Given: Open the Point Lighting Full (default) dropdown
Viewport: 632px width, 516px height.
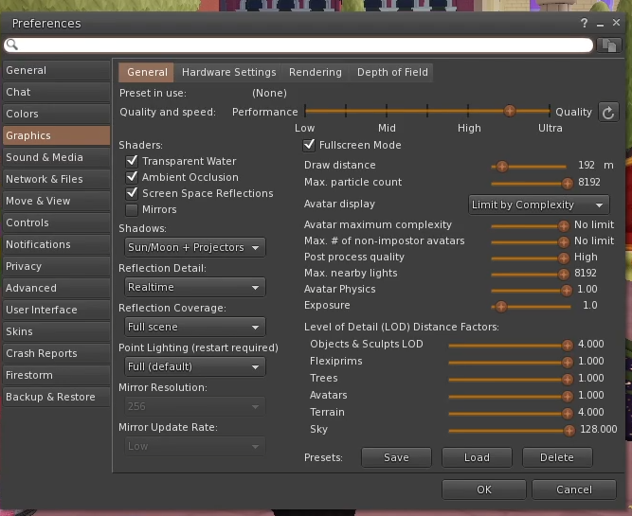Looking at the screenshot, I should pyautogui.click(x=195, y=366).
